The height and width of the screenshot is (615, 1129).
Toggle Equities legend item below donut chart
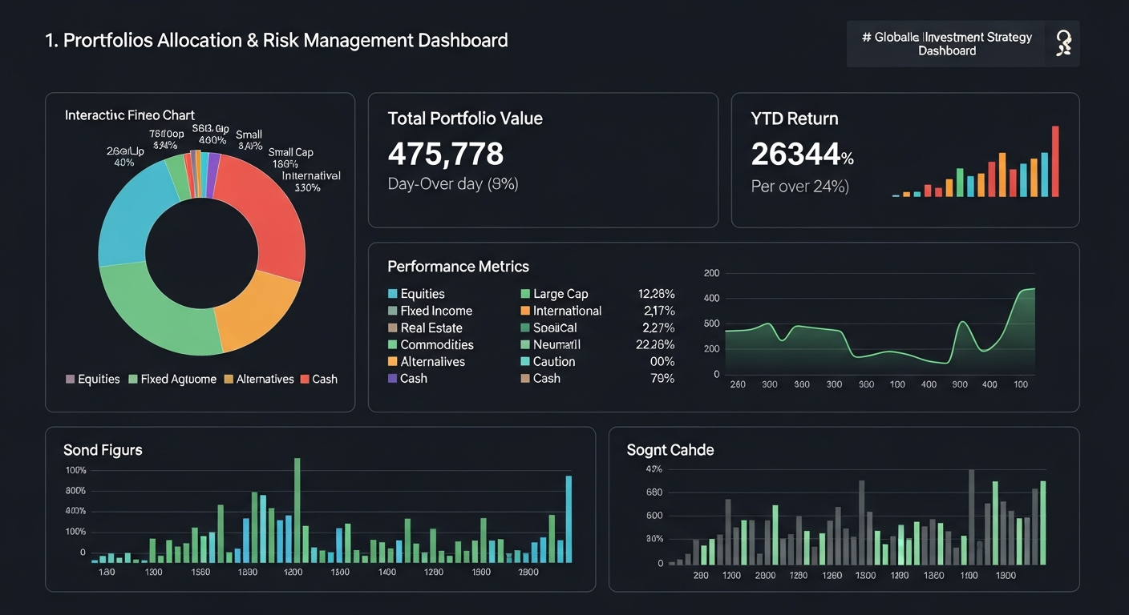[92, 379]
